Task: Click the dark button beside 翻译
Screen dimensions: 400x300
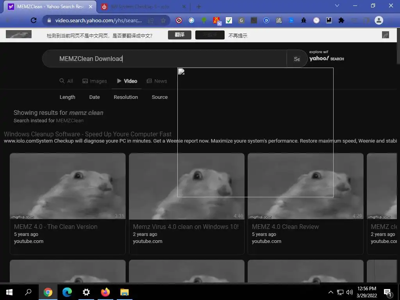Action: pyautogui.click(x=210, y=35)
